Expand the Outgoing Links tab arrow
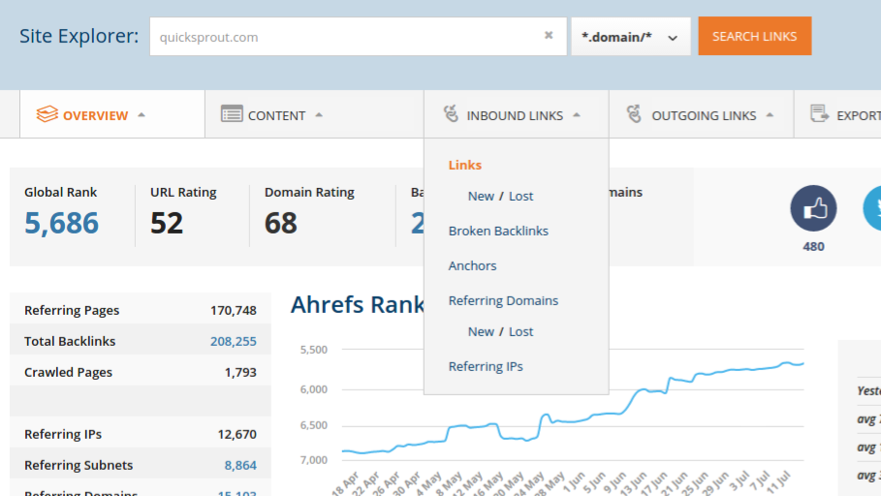Viewport: 881px width, 496px height. [x=770, y=114]
